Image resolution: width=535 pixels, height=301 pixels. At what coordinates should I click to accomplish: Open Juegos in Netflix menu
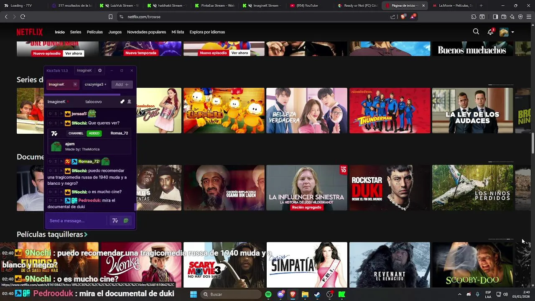coord(115,32)
